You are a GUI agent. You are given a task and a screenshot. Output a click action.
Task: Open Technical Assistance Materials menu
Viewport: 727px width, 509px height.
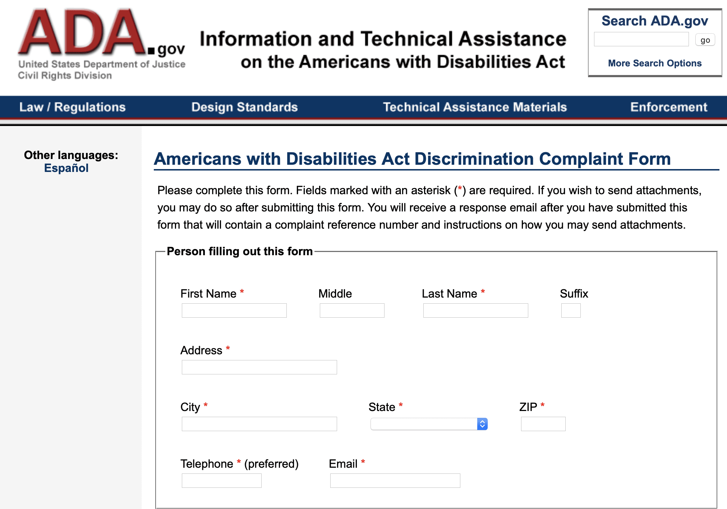474,107
